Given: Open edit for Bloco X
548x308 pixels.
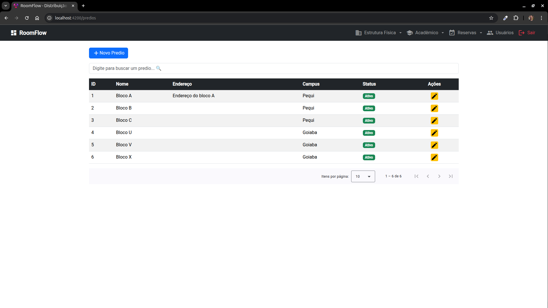Looking at the screenshot, I should point(434,157).
